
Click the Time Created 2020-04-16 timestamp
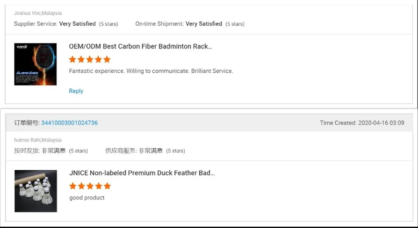[362, 123]
